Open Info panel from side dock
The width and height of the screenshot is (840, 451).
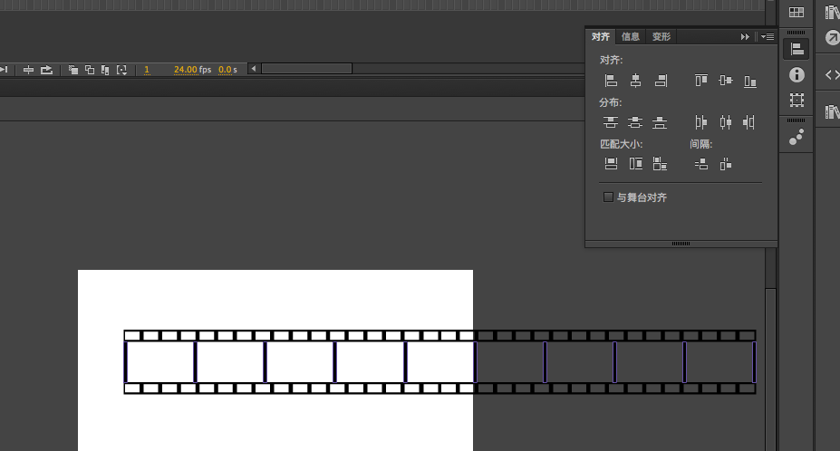797,74
